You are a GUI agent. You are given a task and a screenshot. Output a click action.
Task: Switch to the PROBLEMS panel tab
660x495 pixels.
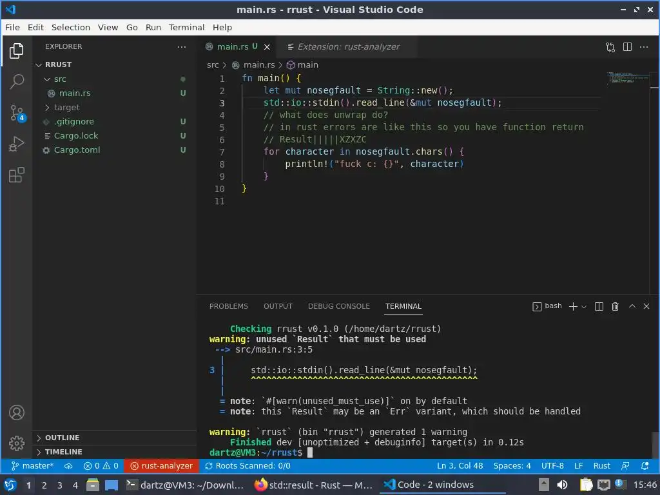[x=229, y=306]
